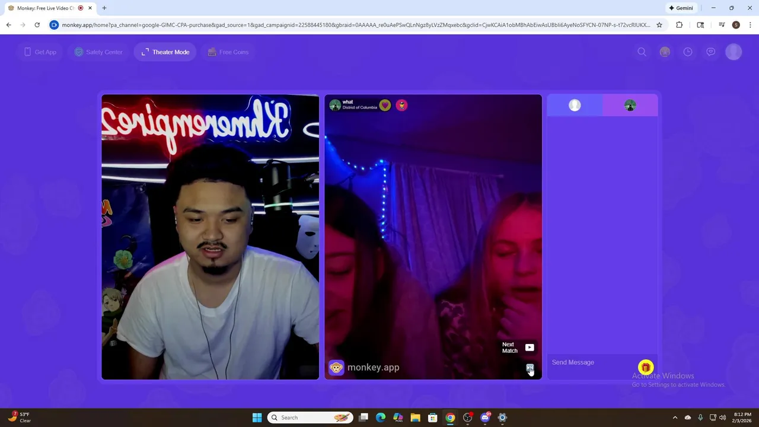Click the small icon below Next Match

click(530, 368)
